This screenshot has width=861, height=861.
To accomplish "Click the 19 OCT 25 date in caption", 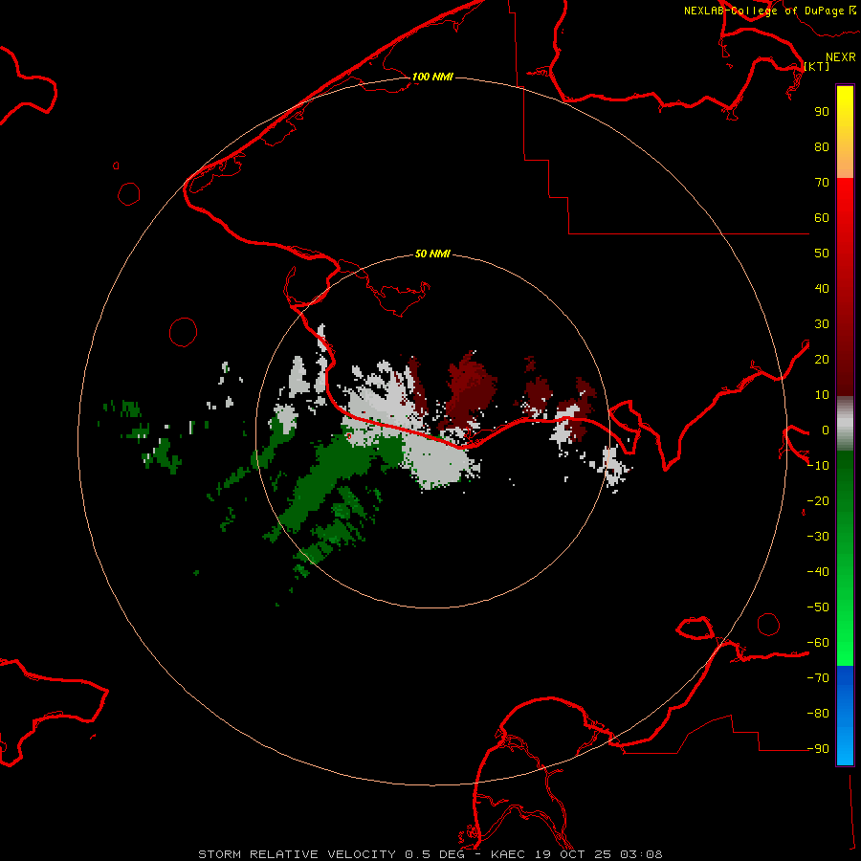I will click(x=573, y=854).
